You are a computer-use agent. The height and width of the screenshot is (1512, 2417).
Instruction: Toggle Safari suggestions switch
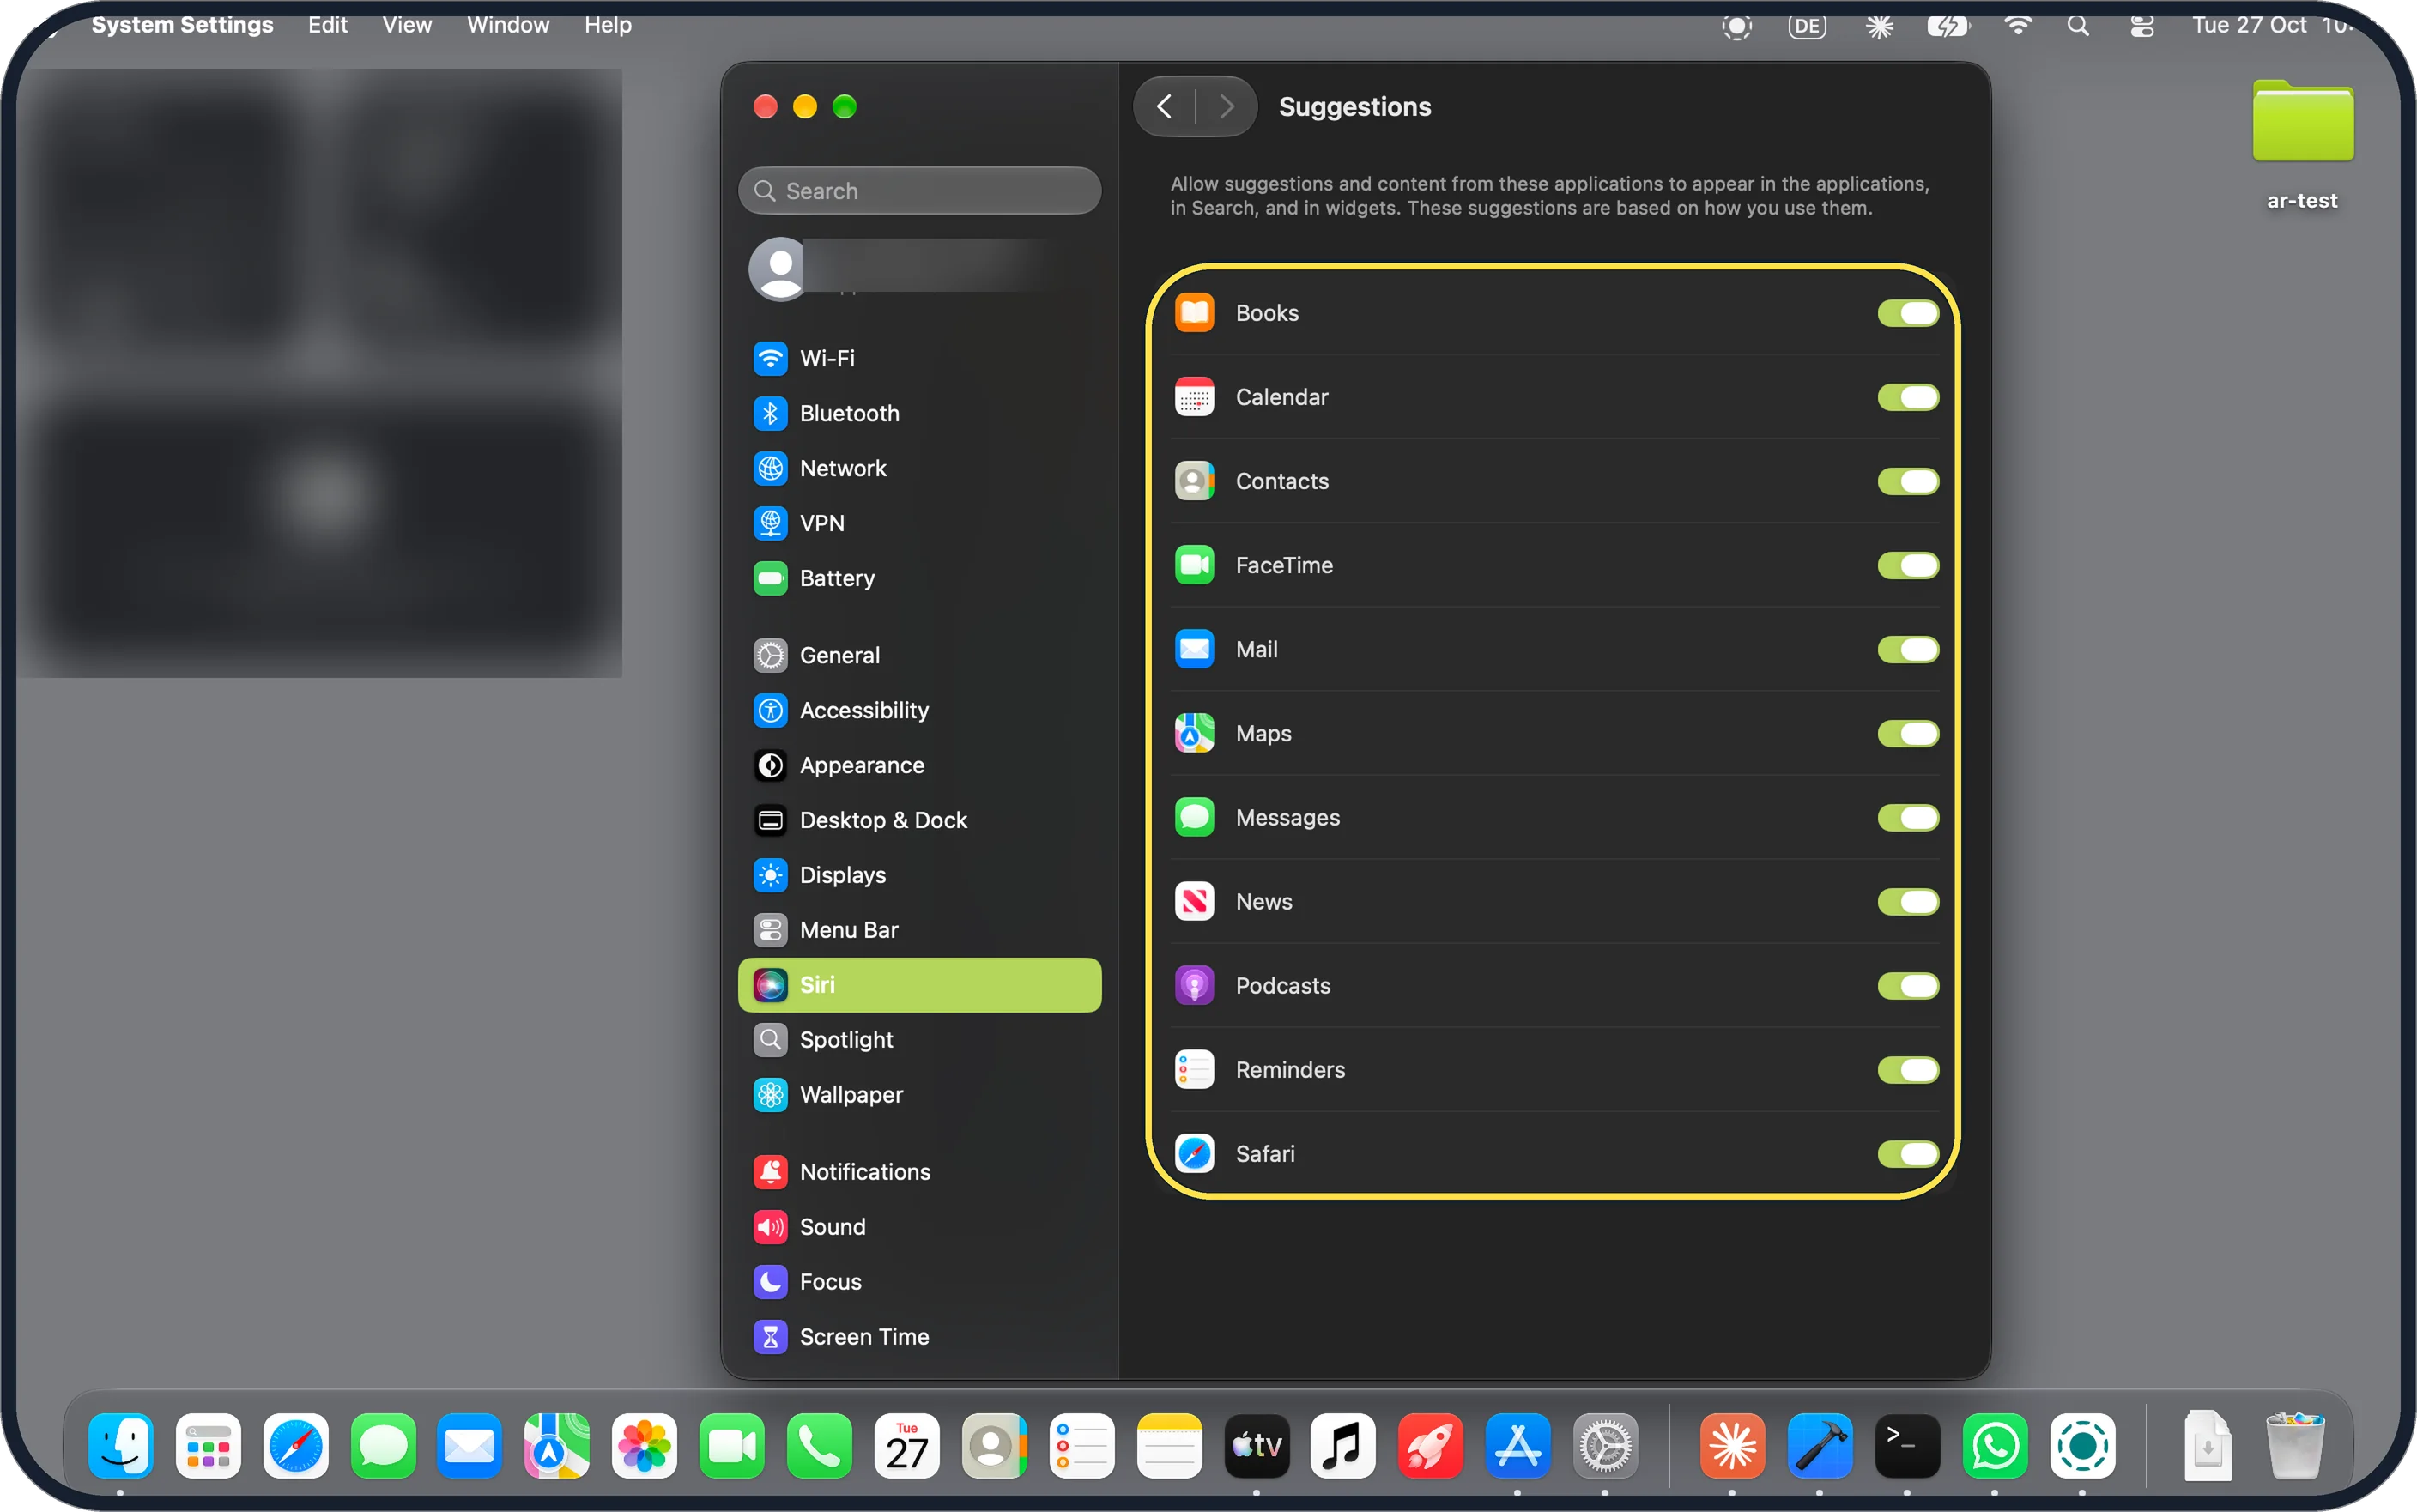click(x=1907, y=1153)
